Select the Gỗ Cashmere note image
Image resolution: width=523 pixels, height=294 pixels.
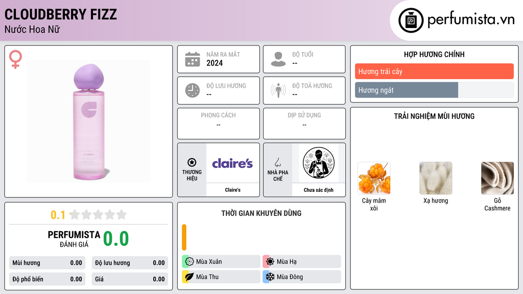[497, 178]
